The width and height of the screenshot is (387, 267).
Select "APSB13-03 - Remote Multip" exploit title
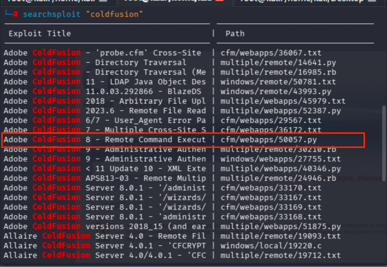click(146, 178)
